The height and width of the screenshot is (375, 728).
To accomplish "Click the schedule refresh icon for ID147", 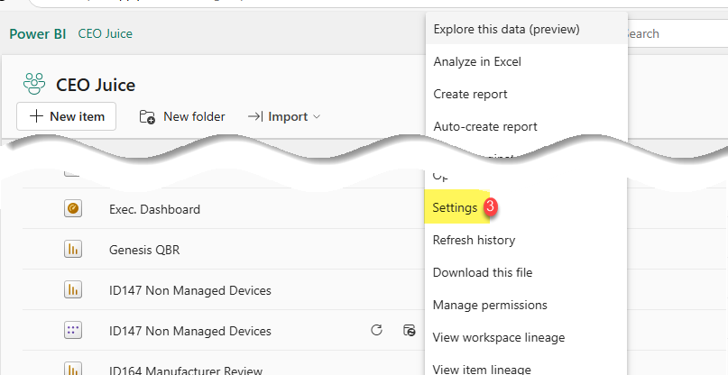I will pos(409,331).
